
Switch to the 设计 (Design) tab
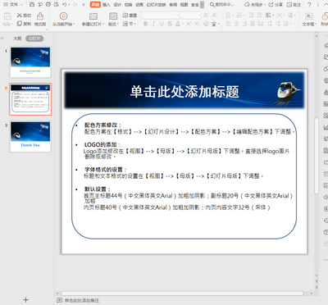point(117,5)
